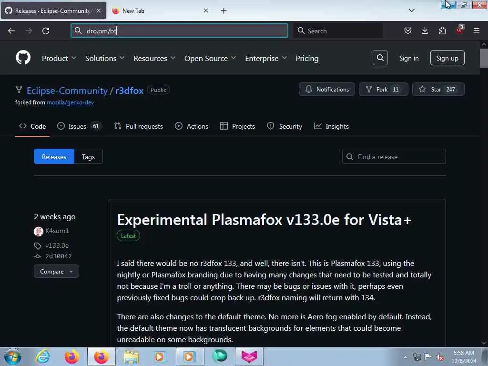Follow the mozilla/gecko-dev fork source link
The height and width of the screenshot is (366, 488).
pos(70,102)
